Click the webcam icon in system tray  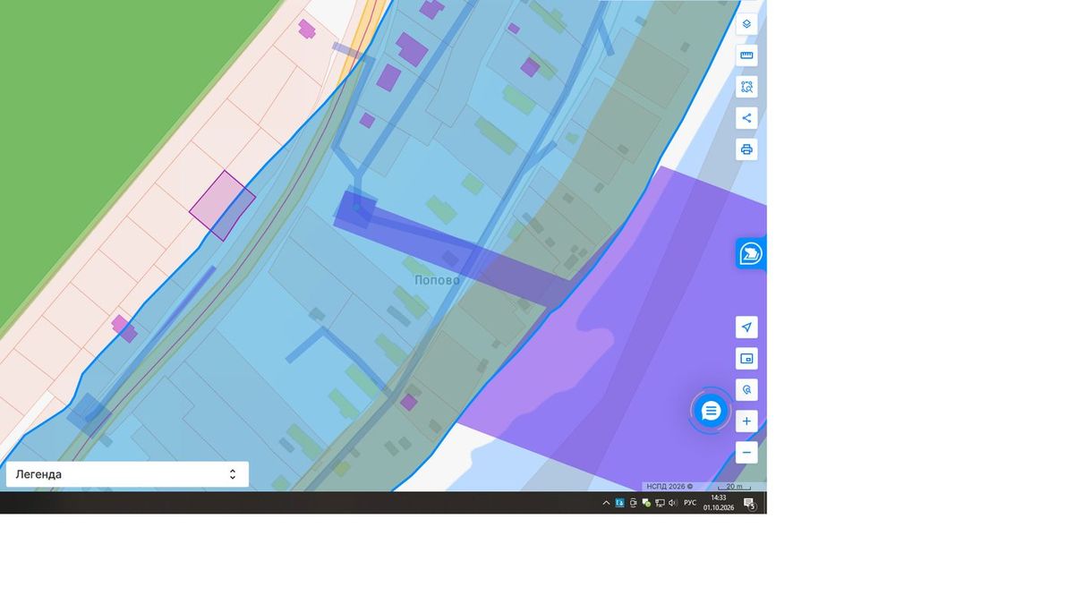pyautogui.click(x=633, y=503)
